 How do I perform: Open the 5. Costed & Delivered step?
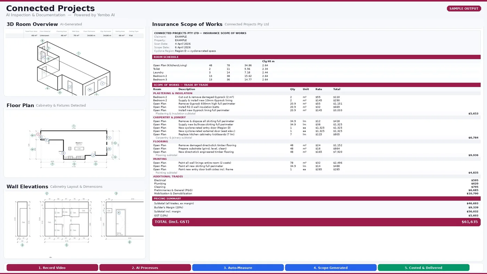(x=424, y=268)
